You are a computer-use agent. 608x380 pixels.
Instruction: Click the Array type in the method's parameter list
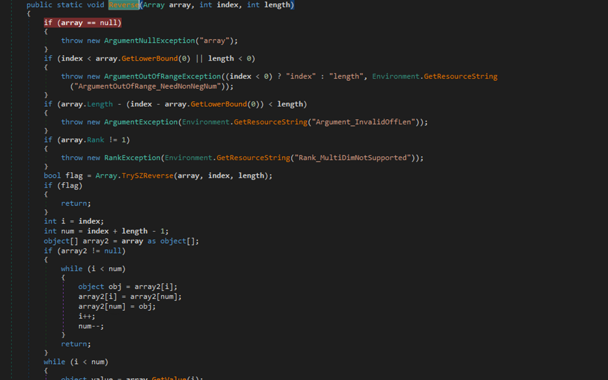click(154, 5)
